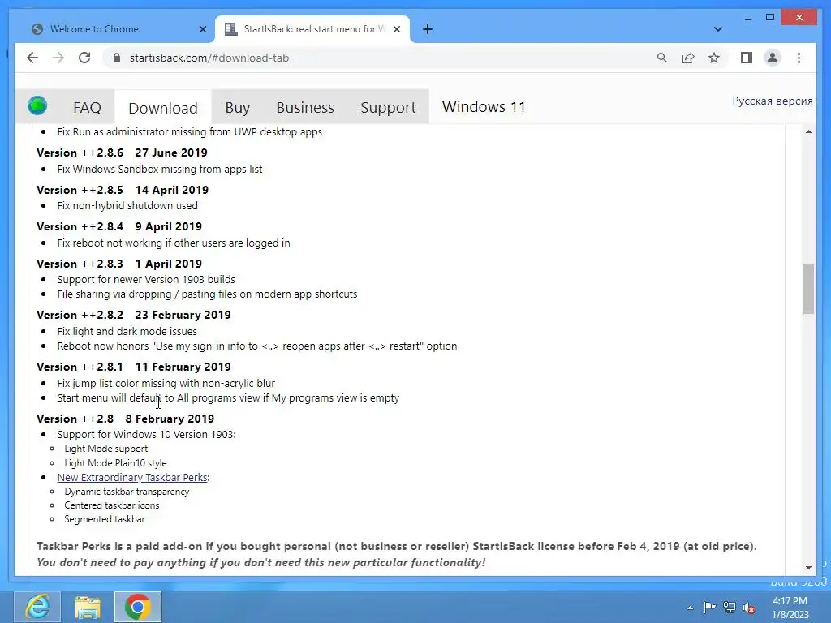Bookmark this page with the star icon

714,58
